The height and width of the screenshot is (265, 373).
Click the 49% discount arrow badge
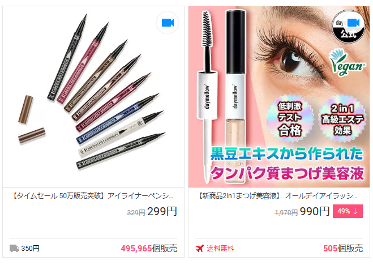348,211
